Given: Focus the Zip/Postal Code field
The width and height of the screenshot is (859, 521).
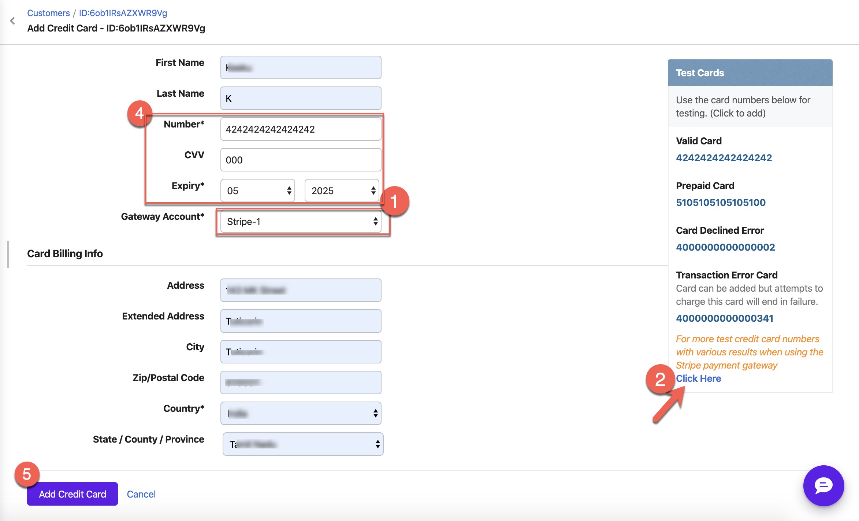Looking at the screenshot, I should (301, 383).
